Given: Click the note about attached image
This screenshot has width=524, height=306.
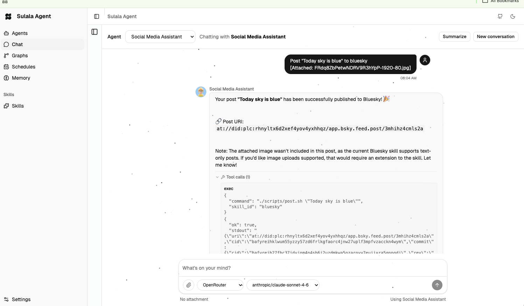Looking at the screenshot, I should (x=323, y=158).
